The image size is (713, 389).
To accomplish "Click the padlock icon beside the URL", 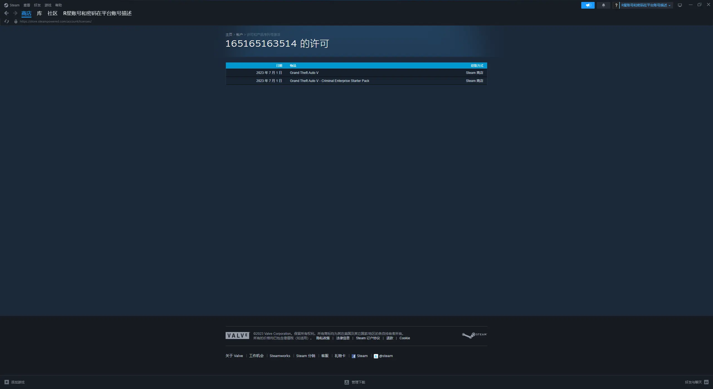I will 16,21.
